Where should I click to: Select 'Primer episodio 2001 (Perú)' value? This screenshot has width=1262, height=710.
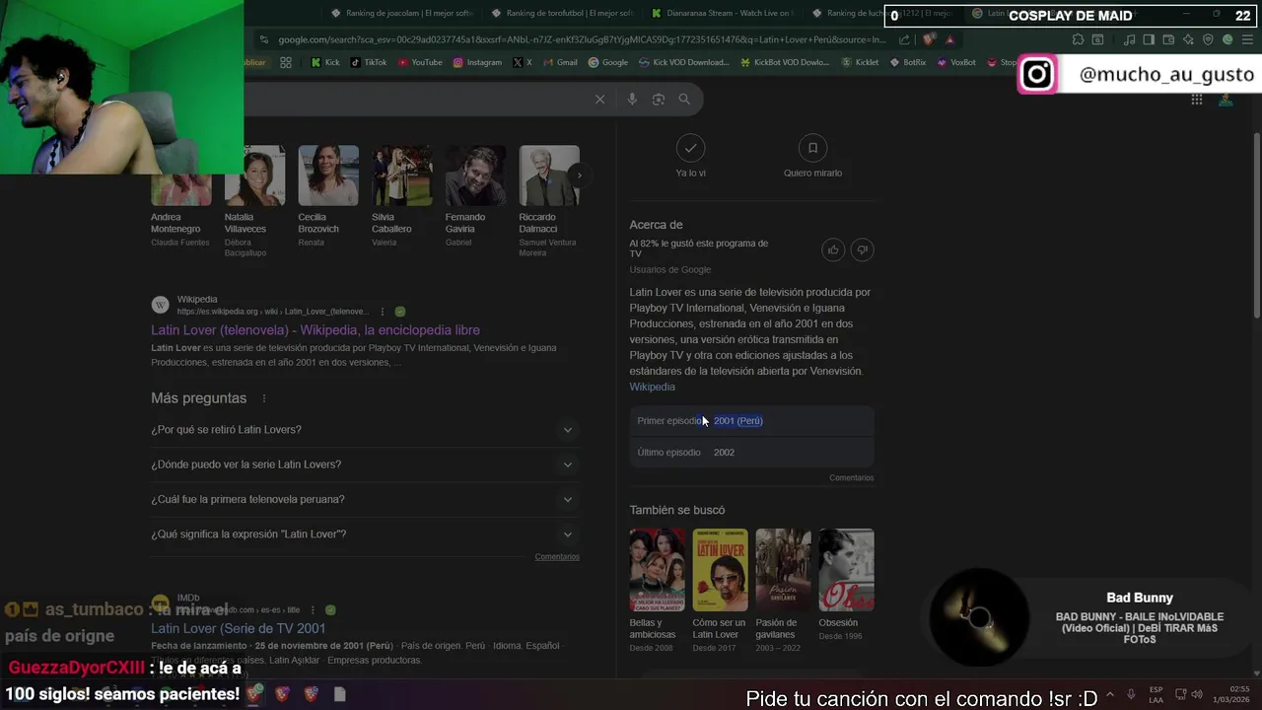(737, 421)
